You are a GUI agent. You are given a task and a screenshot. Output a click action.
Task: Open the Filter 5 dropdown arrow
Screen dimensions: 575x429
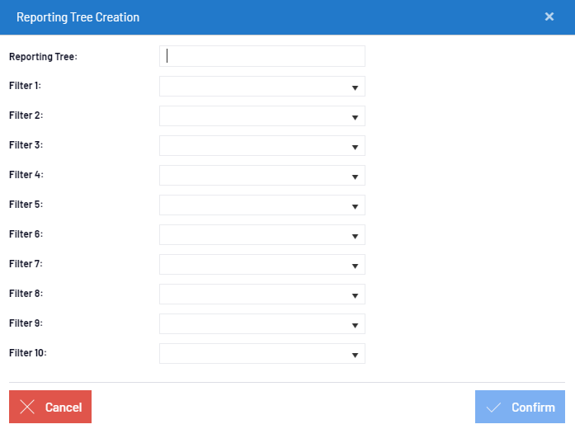point(355,206)
